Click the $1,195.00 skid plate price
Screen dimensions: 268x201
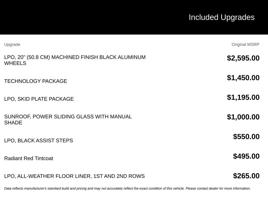pyautogui.click(x=243, y=97)
